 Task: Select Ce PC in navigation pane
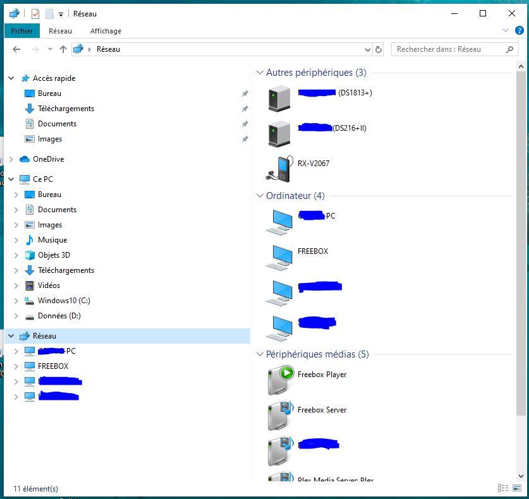(x=43, y=179)
